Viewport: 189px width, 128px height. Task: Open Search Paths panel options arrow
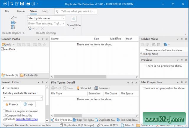38,39
